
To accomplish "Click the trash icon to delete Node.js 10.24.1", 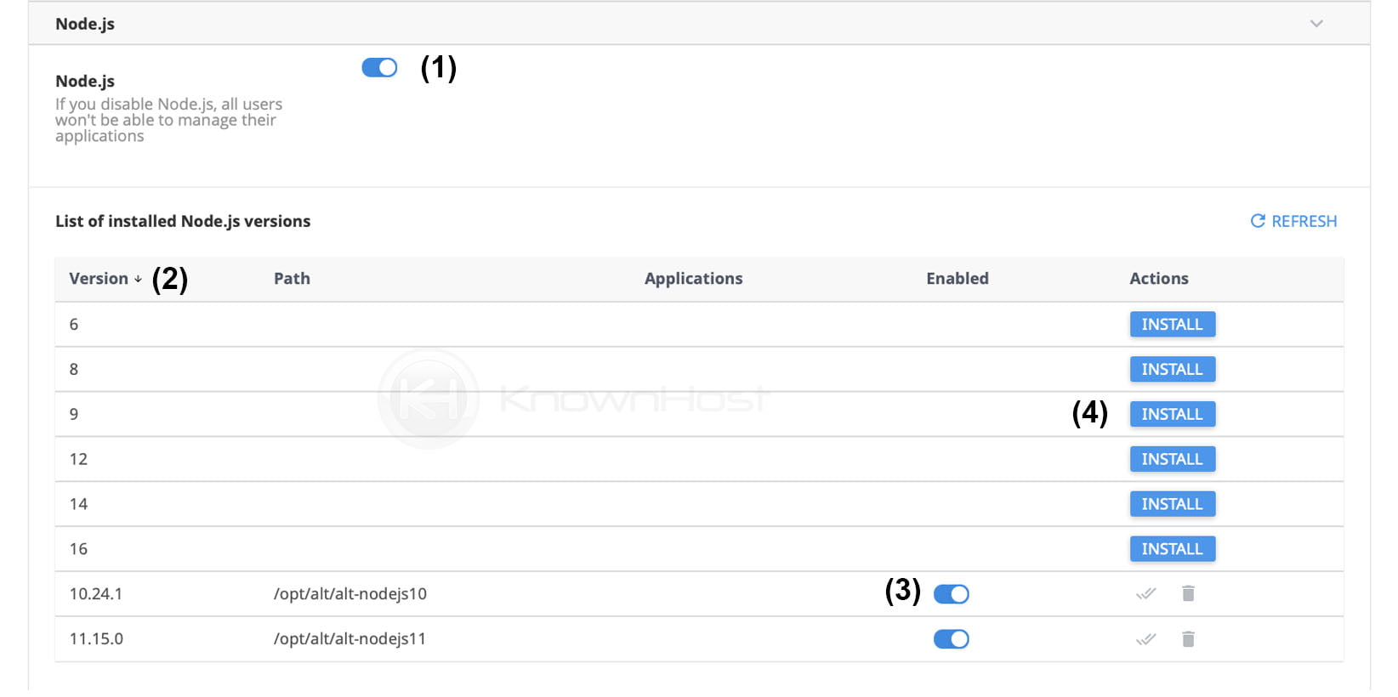I will [x=1188, y=593].
